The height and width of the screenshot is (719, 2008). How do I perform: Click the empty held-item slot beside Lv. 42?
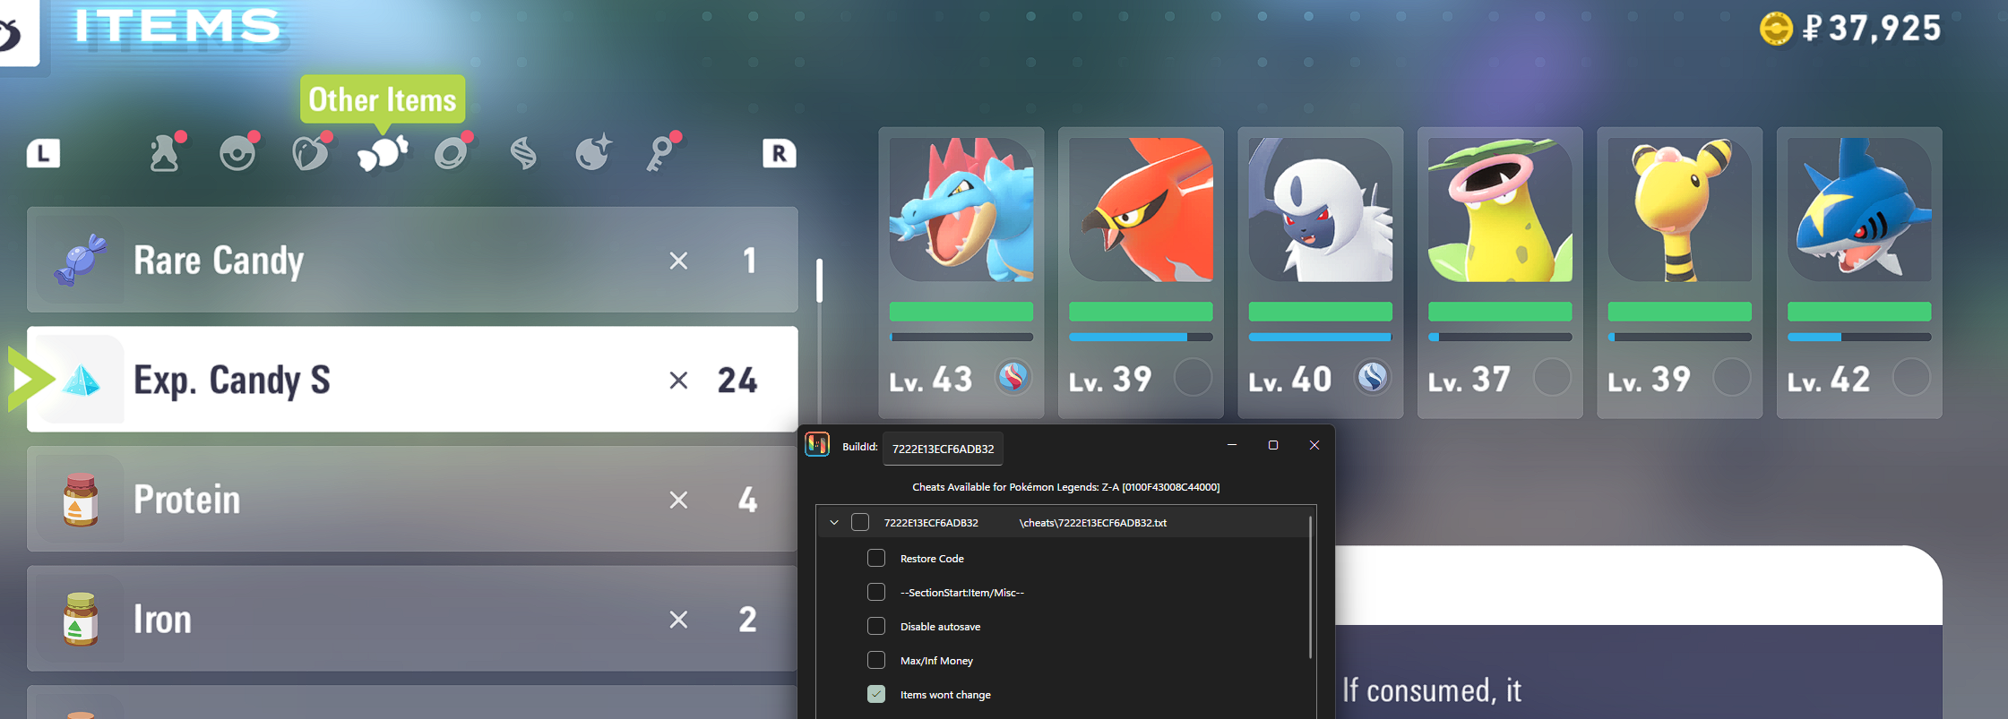[1911, 377]
